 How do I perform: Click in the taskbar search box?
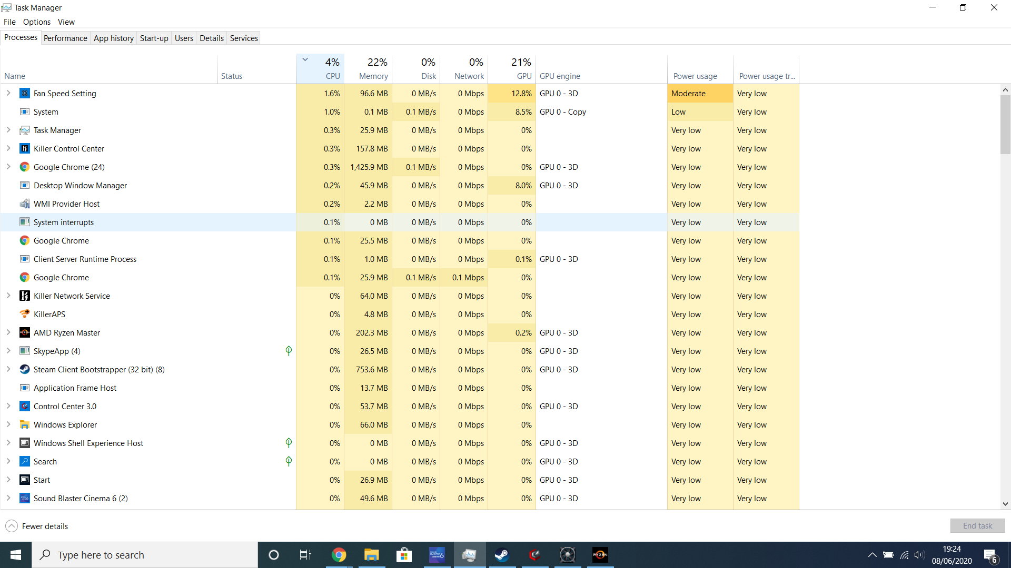145,555
